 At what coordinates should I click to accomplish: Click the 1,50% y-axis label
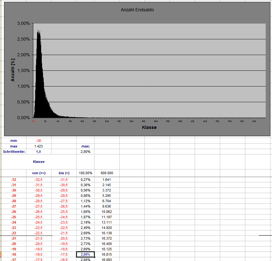pyautogui.click(x=24, y=70)
